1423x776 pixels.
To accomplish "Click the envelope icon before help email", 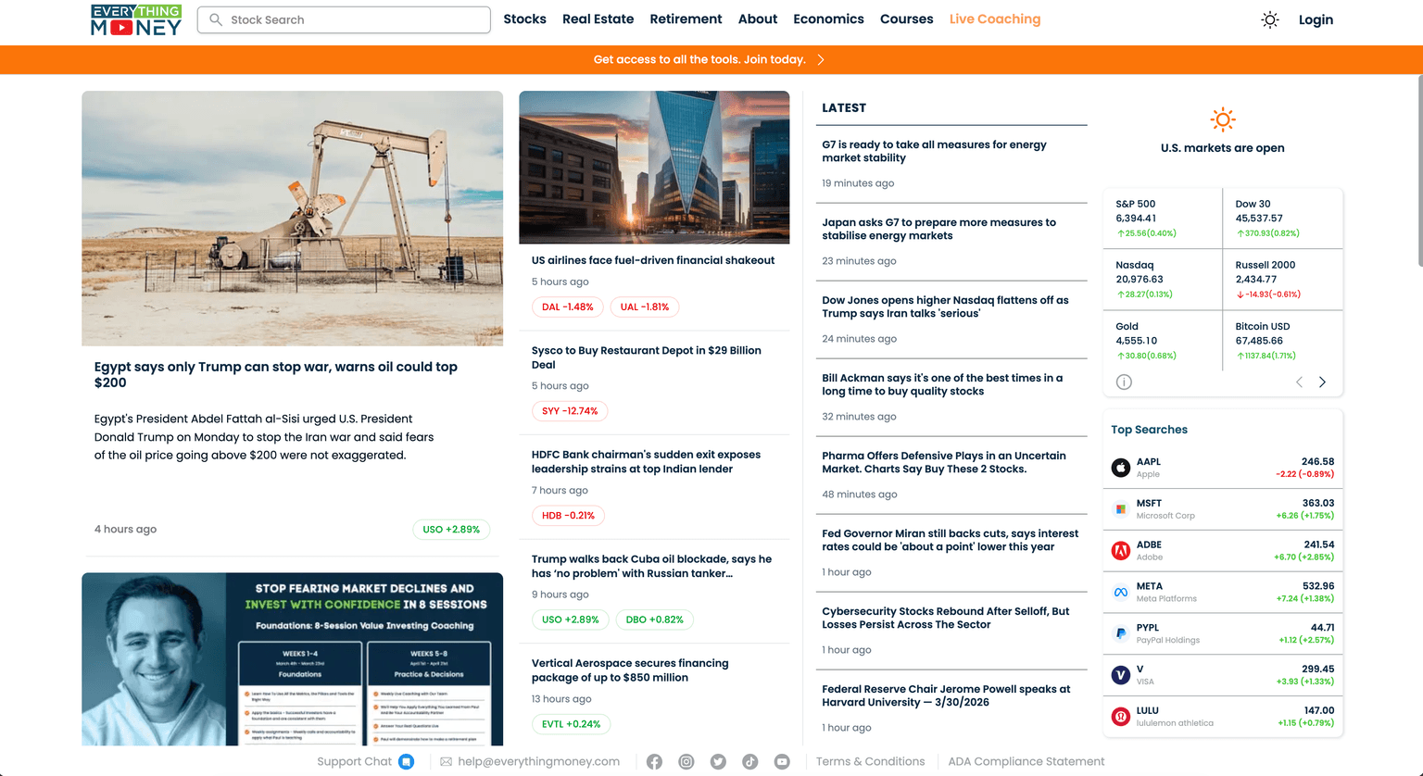I will tap(446, 761).
